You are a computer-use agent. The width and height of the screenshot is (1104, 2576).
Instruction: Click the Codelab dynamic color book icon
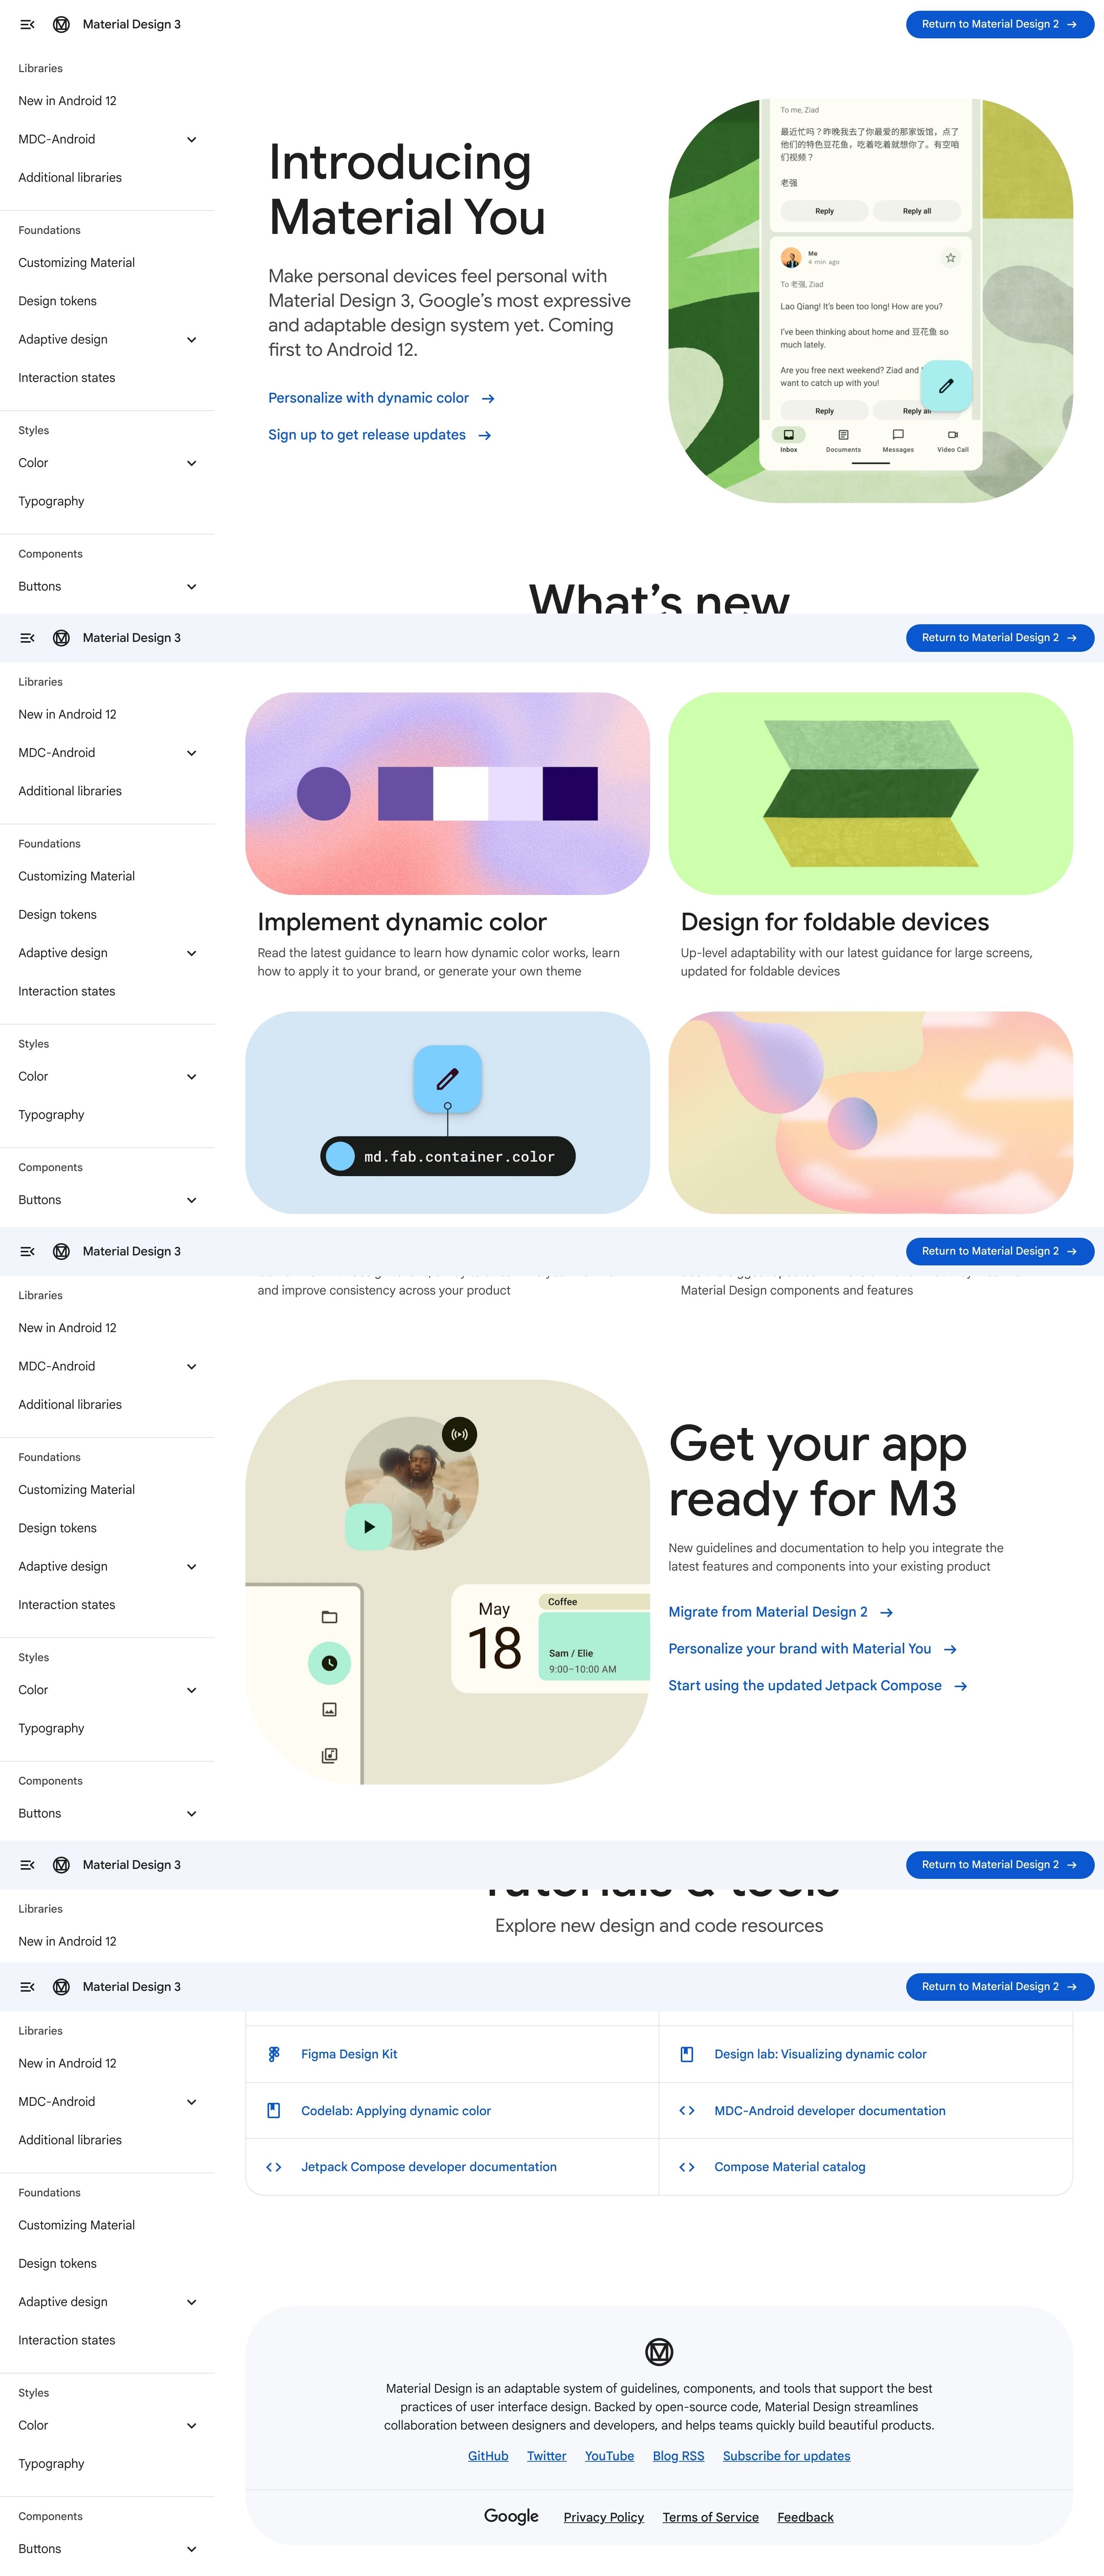coord(273,2110)
